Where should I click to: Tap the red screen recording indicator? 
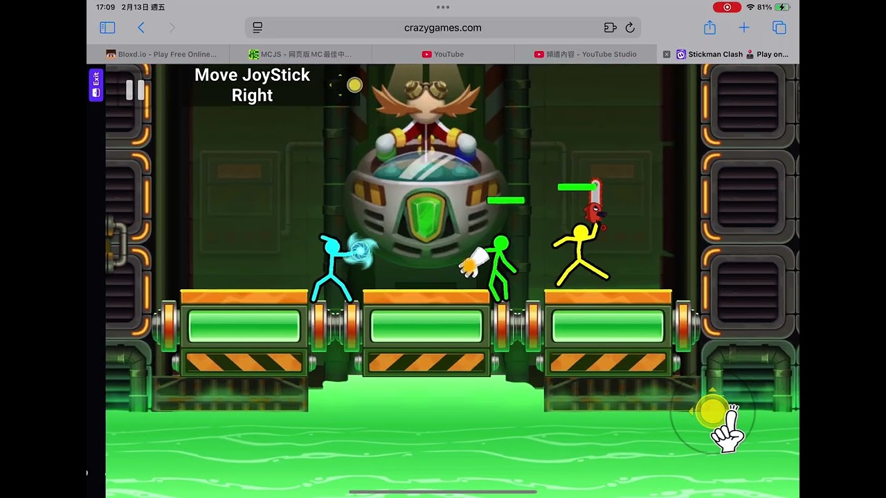pyautogui.click(x=727, y=7)
